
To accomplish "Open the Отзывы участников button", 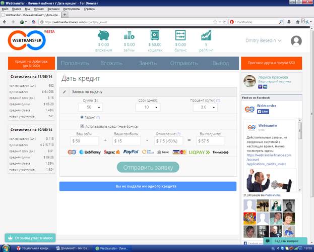I will click(x=30, y=238).
